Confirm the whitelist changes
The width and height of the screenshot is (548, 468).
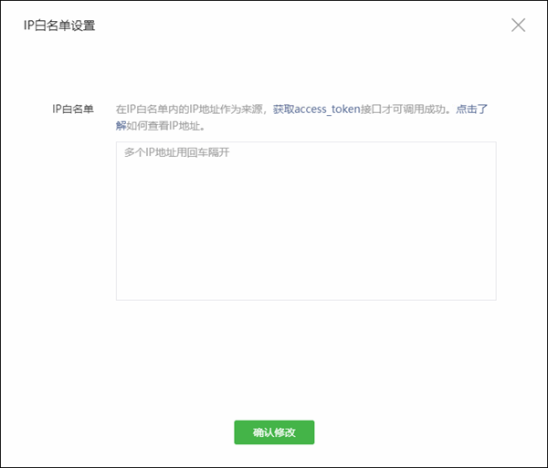(x=274, y=432)
